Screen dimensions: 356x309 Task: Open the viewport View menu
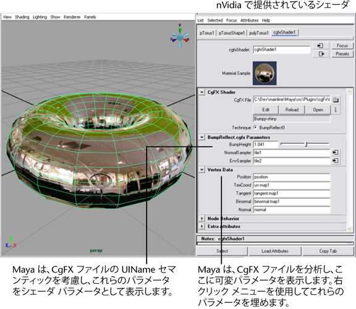pyautogui.click(x=7, y=17)
